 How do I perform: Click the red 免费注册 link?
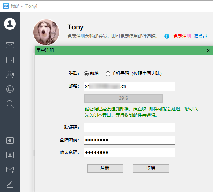[x=182, y=36]
